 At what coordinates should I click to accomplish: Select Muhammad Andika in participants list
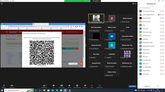pyautogui.click(x=151, y=43)
